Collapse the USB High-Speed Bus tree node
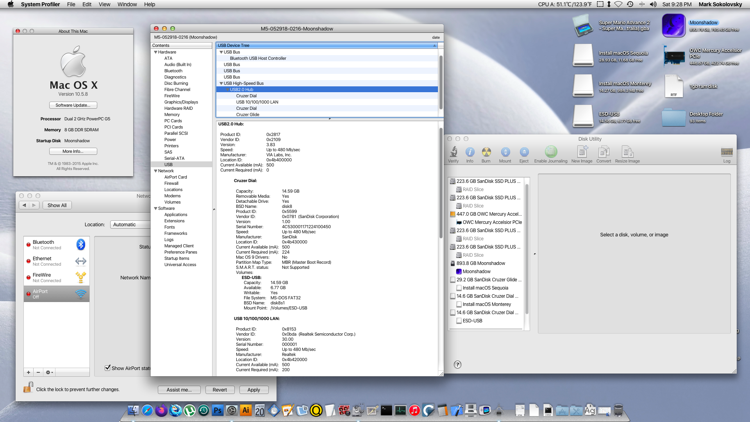This screenshot has width=750, height=422. 221,83
